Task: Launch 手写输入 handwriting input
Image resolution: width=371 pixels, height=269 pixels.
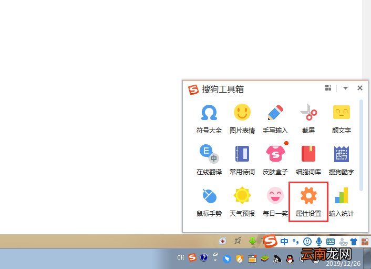Action: coord(275,118)
